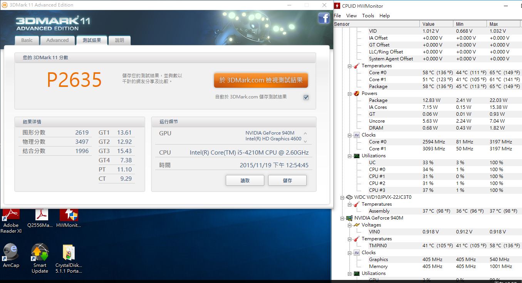The width and height of the screenshot is (522, 283).
Task: Open the 說明 tab
Action: 120,40
